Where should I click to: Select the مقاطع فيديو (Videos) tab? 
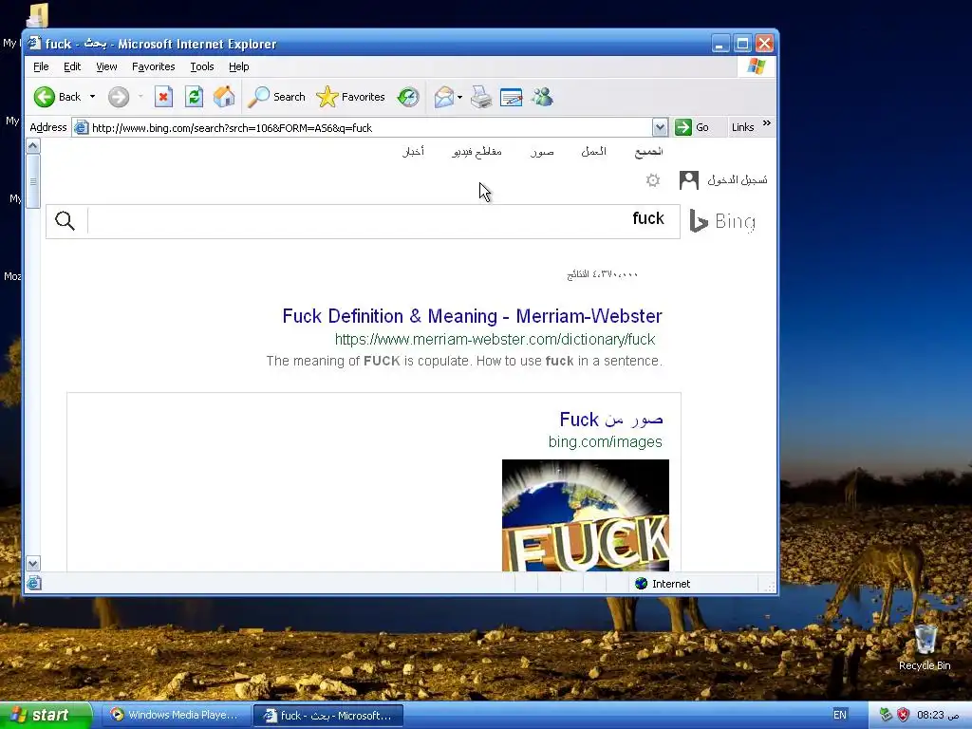pyautogui.click(x=477, y=152)
